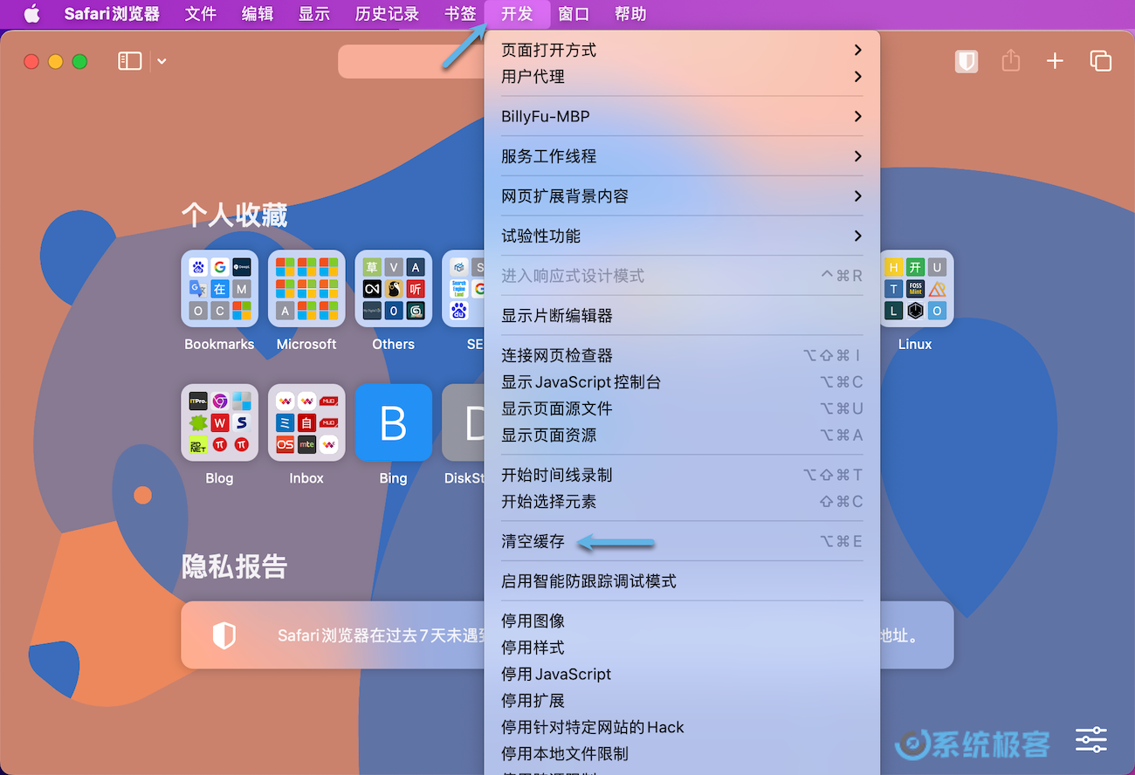Open the 窗口 menu
Screen dimensions: 1135x775
[x=574, y=14]
